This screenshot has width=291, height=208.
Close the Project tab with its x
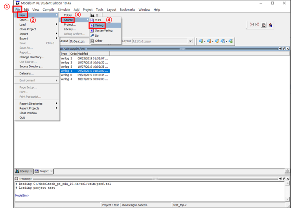[52, 171]
